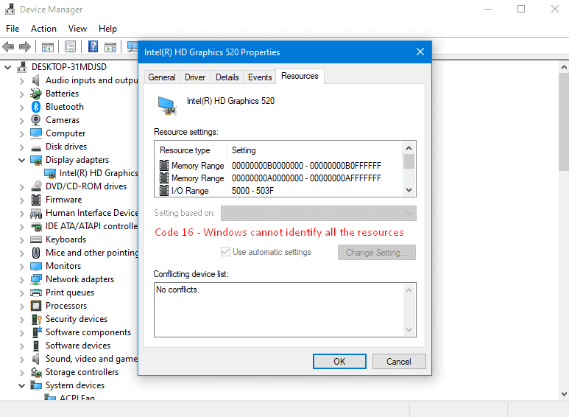This screenshot has width=569, height=417.
Task: Expand the Monitors node
Action: 22,267
